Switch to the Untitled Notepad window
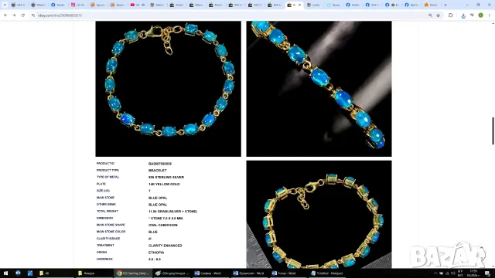The width and height of the screenshot is (495, 278). coord(326,273)
